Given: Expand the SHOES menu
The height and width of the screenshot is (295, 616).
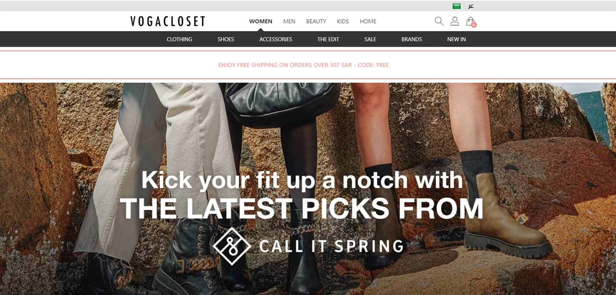Looking at the screenshot, I should pyautogui.click(x=226, y=39).
